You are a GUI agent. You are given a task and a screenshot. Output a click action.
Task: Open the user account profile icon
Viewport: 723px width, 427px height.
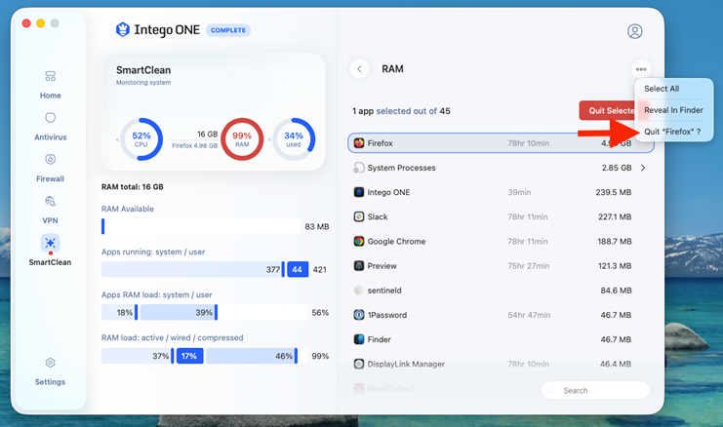[635, 31]
